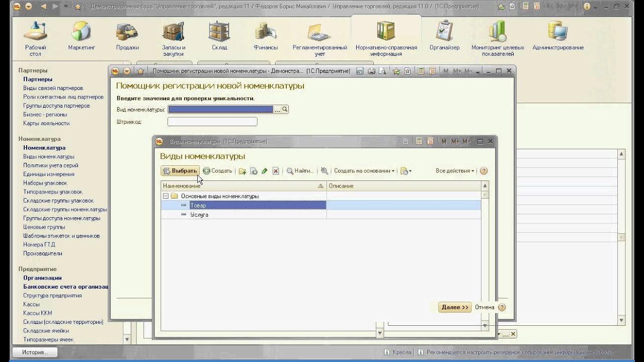This screenshot has width=644, height=362.
Task: Open Номера ГТД link in sidebar
Action: [39, 245]
